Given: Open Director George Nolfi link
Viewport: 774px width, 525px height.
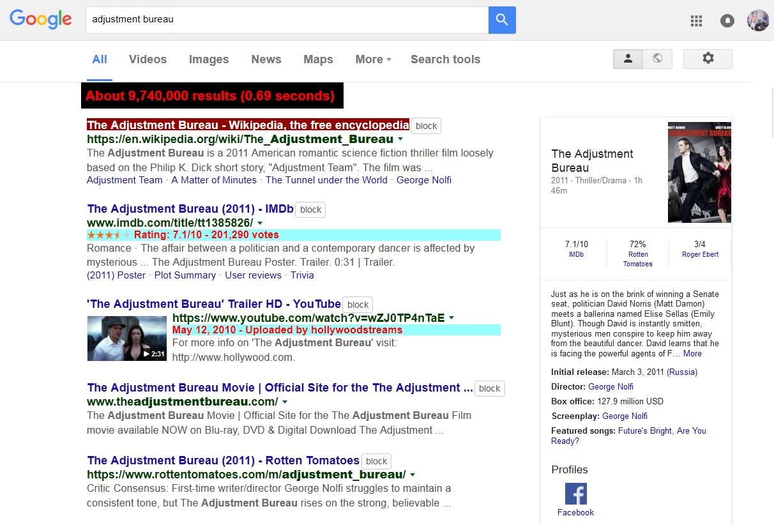Looking at the screenshot, I should pyautogui.click(x=611, y=386).
